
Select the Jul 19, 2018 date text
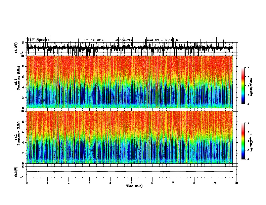94,40
